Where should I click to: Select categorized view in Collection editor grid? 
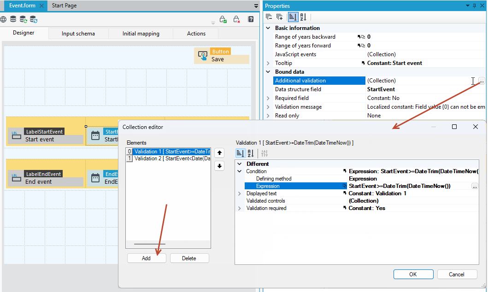point(240,153)
